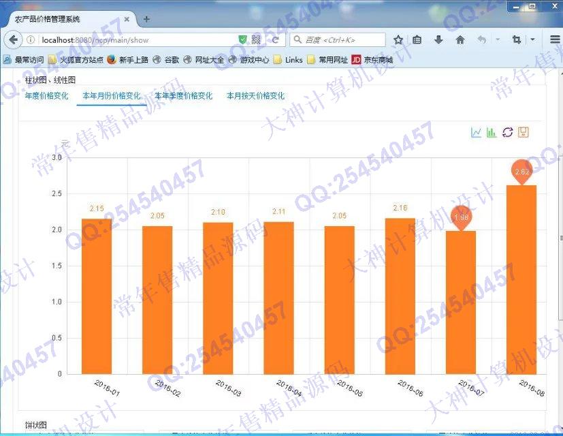Open a new browser tab
The image size is (563, 436).
(146, 19)
